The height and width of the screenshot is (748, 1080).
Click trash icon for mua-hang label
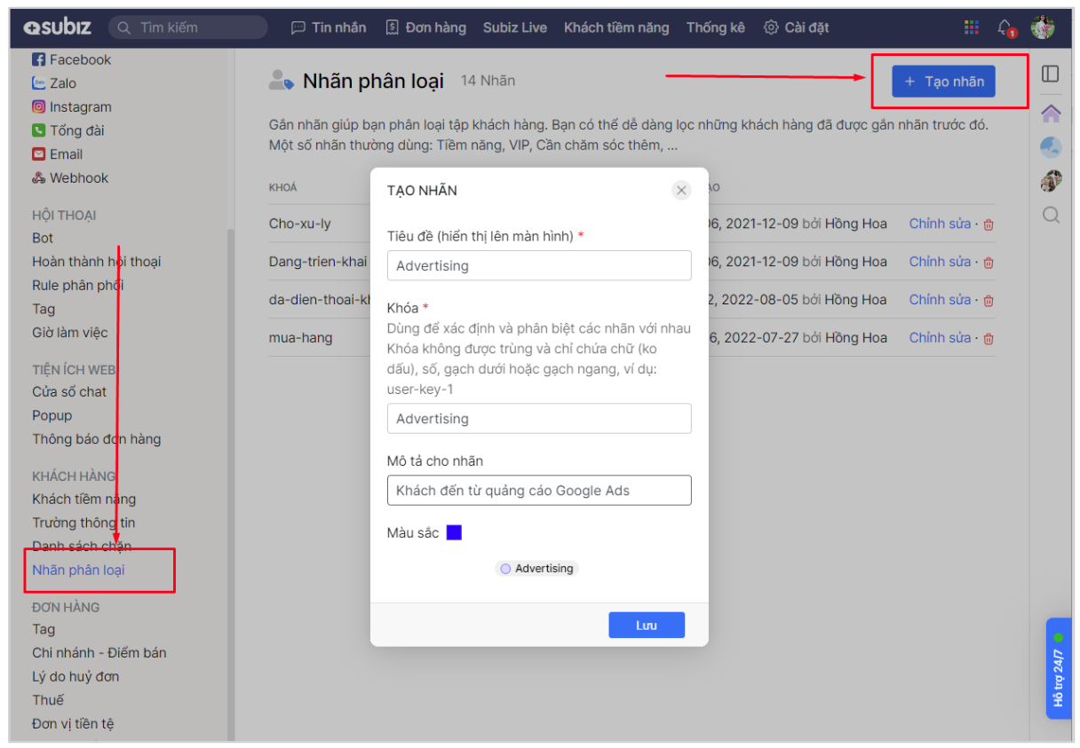point(989,338)
